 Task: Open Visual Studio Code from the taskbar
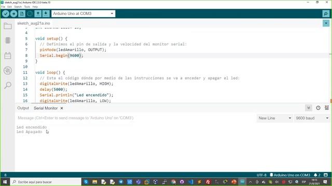pyautogui.click(x=190, y=182)
